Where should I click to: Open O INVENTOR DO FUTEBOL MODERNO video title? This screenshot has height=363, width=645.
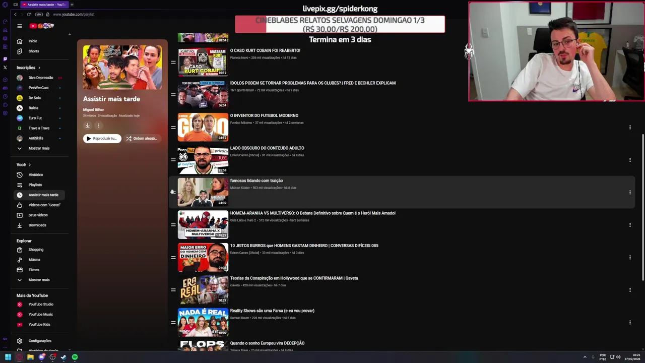coord(264,115)
